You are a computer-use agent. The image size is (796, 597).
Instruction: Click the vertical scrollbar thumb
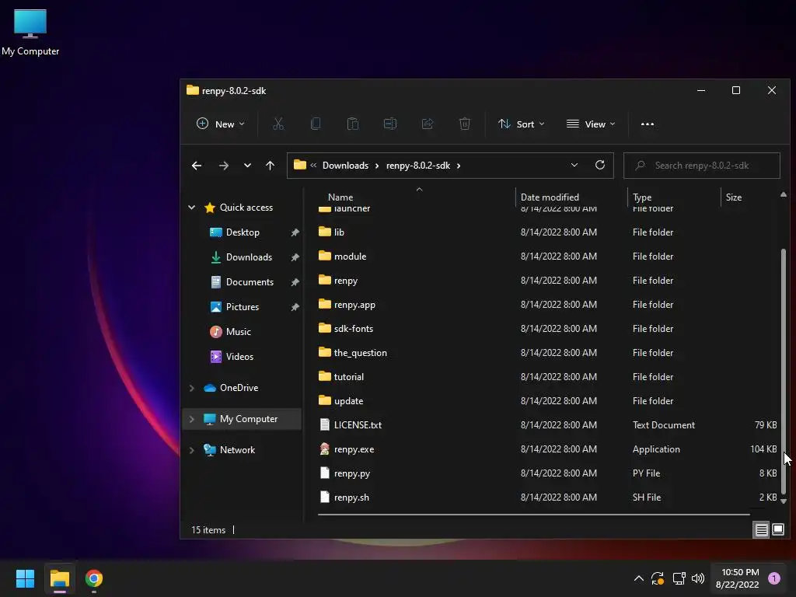(784, 371)
